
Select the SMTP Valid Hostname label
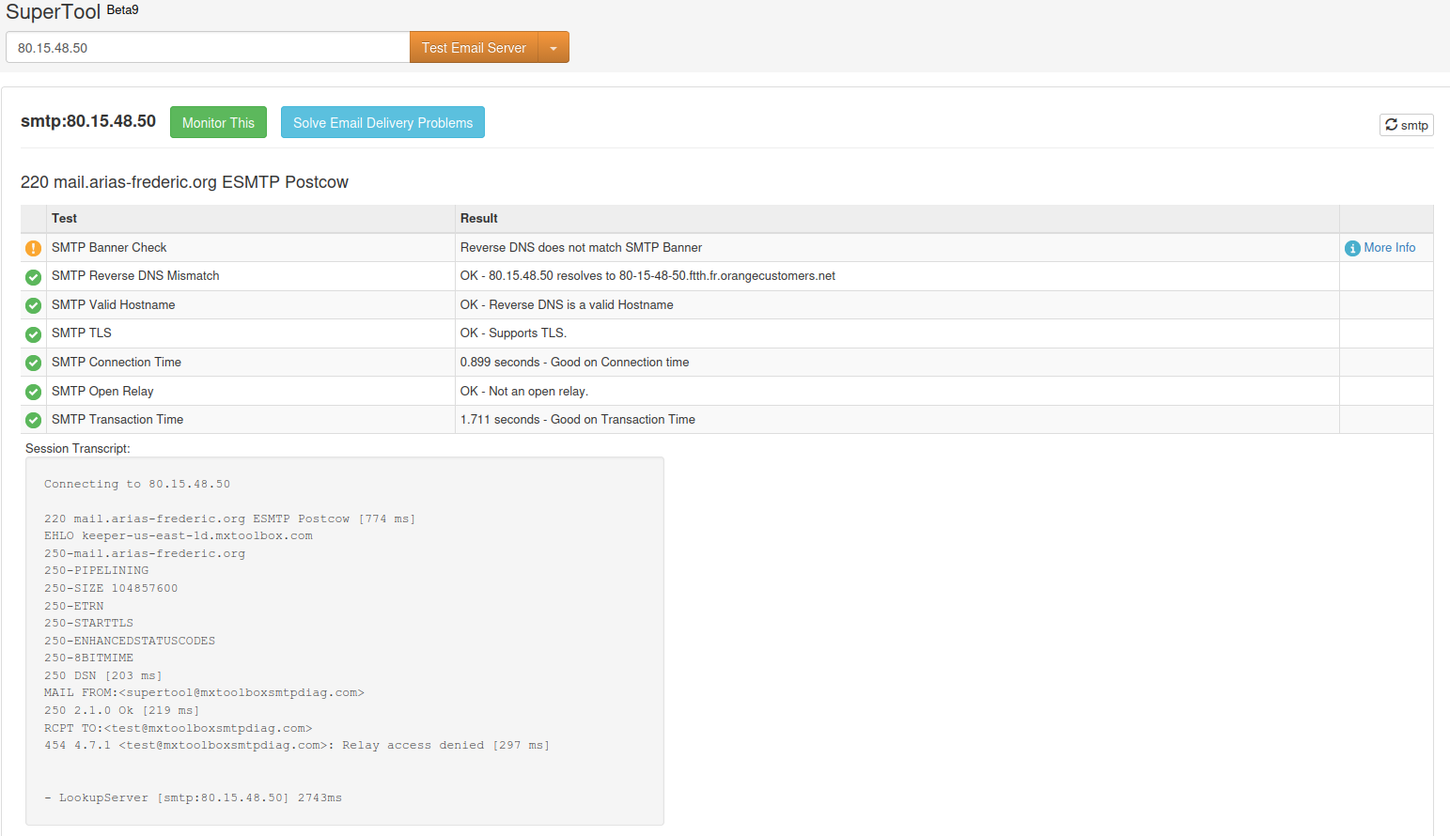(x=113, y=304)
